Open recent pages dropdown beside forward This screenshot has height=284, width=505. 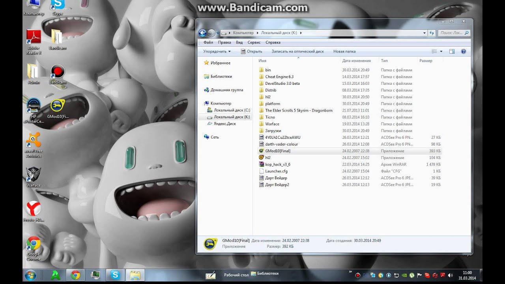218,33
